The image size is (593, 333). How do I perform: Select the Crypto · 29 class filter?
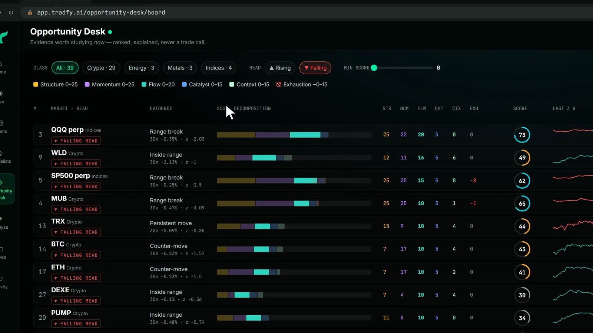pyautogui.click(x=101, y=68)
